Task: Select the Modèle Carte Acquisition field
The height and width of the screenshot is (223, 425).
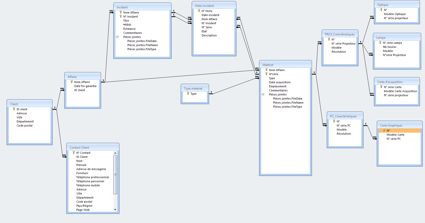Action: (400, 91)
